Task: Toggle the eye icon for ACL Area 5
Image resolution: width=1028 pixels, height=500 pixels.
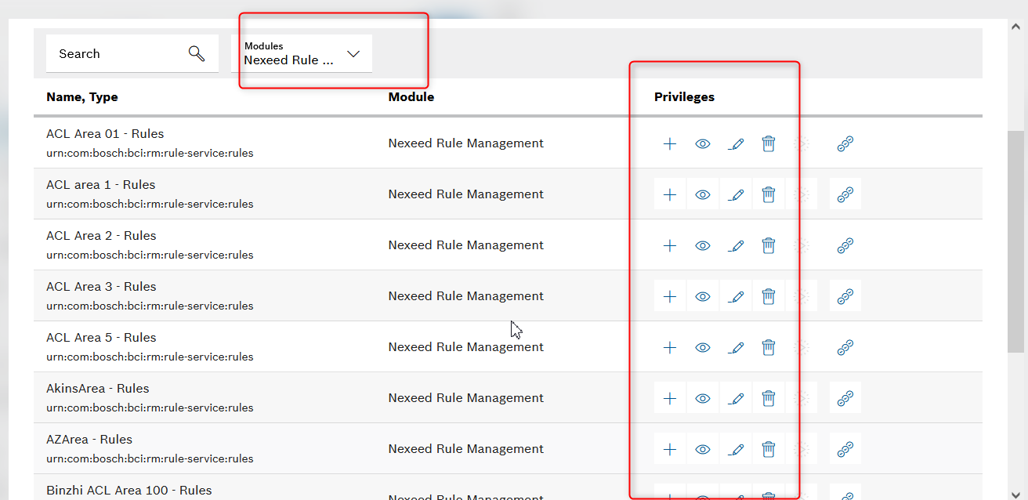Action: click(x=702, y=346)
